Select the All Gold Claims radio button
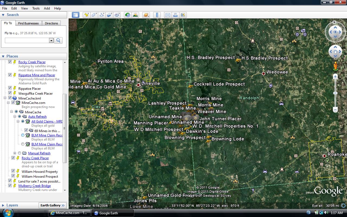The image size is (347, 217). tap(22, 121)
